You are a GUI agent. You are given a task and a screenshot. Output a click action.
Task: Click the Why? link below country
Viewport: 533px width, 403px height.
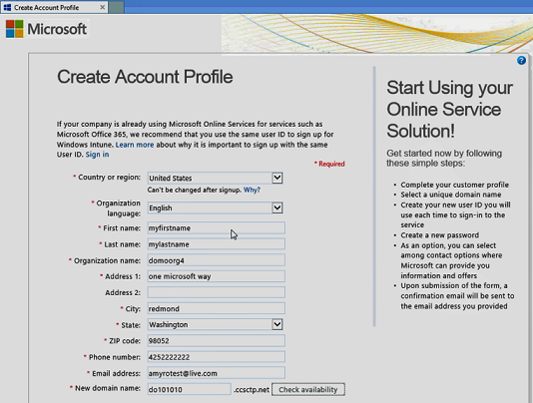252,190
